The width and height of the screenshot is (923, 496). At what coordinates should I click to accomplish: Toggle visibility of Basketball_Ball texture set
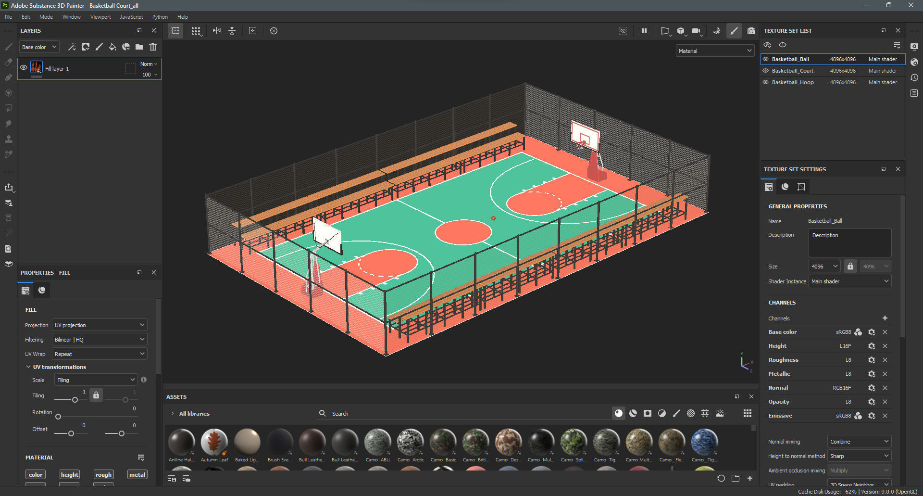[766, 59]
